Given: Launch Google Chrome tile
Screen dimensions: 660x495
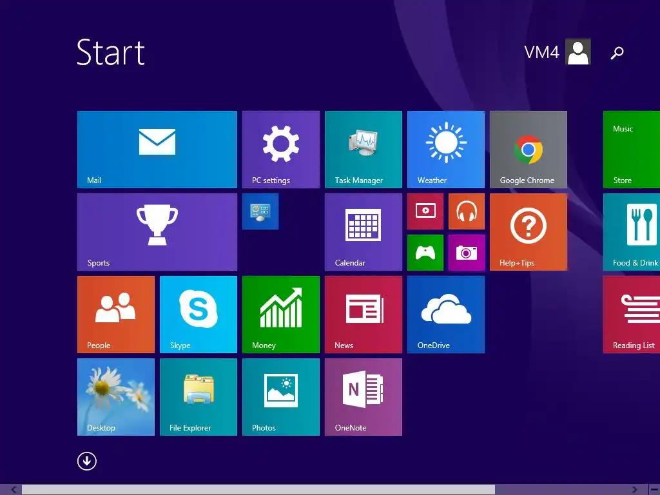Looking at the screenshot, I should coord(529,150).
